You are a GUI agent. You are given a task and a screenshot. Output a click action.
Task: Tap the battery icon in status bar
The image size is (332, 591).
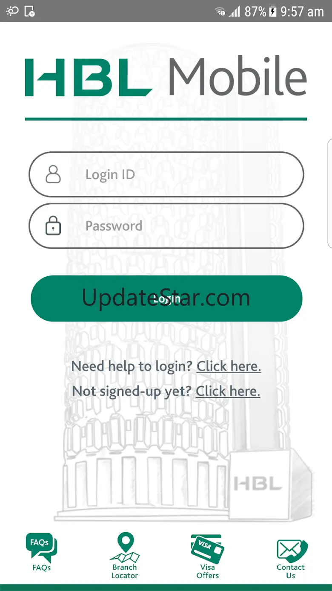click(x=273, y=12)
